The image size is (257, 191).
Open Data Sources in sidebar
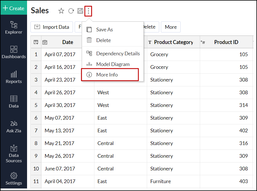coord(14,154)
